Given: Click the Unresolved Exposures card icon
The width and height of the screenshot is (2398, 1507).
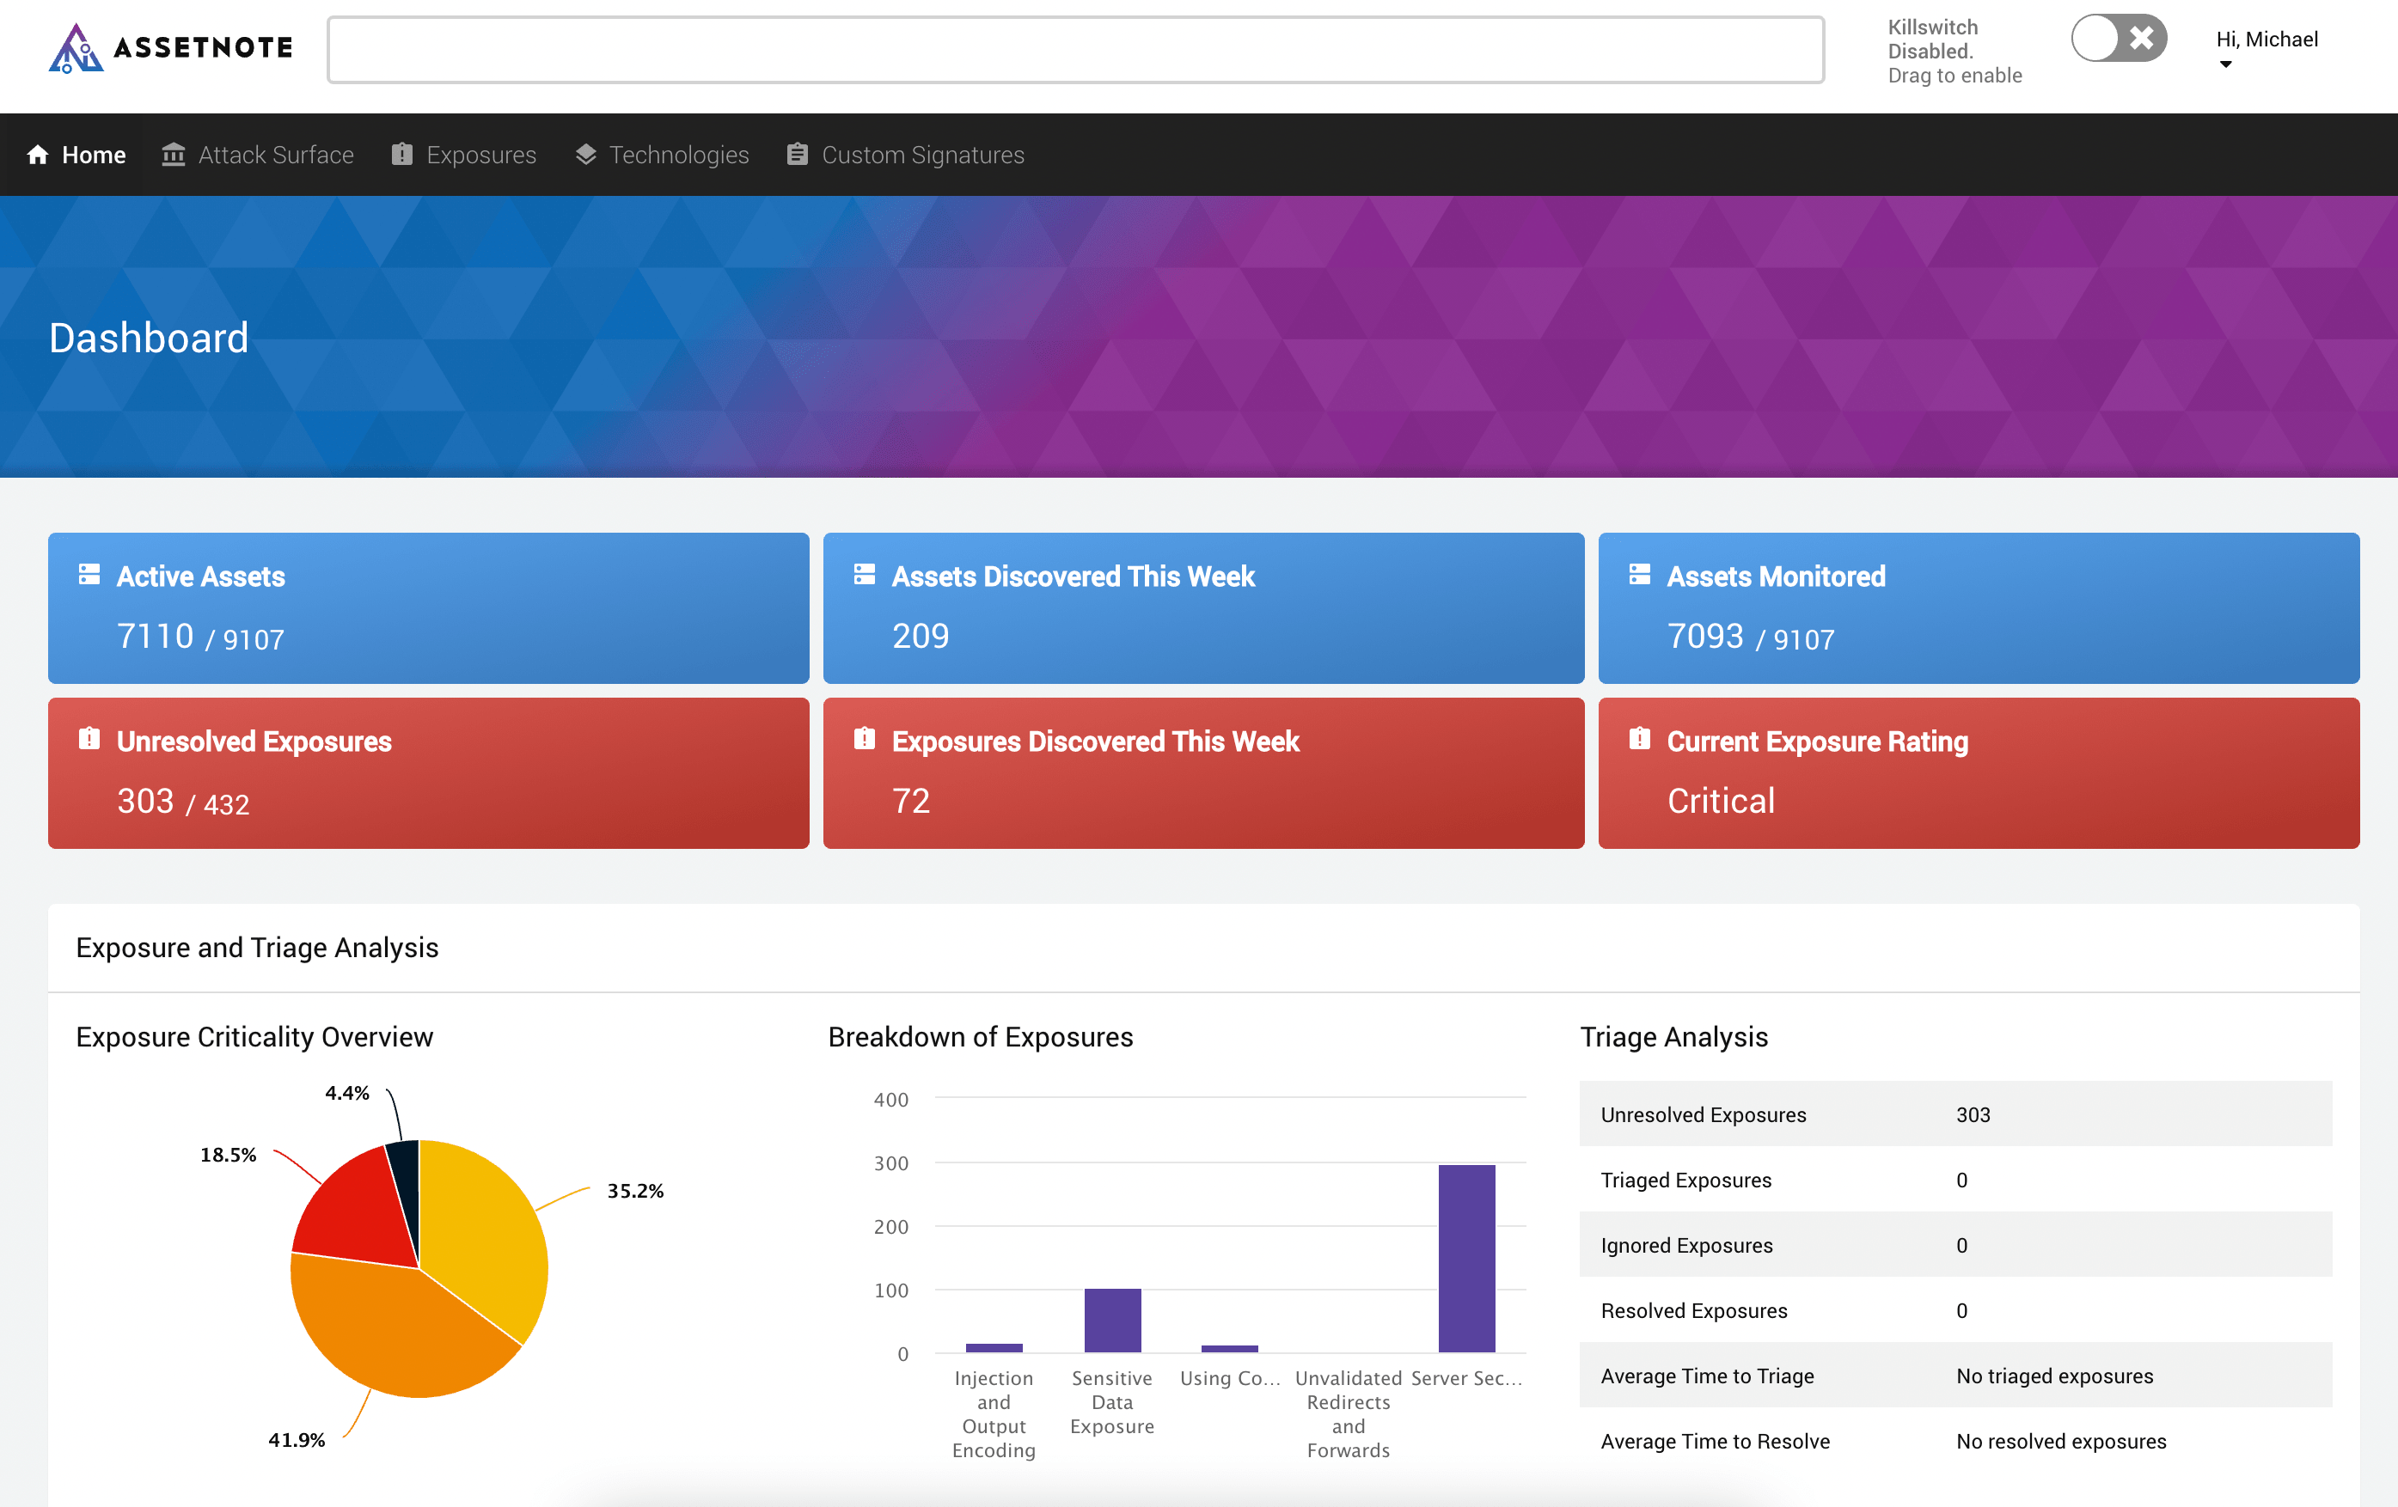Looking at the screenshot, I should pyautogui.click(x=89, y=739).
